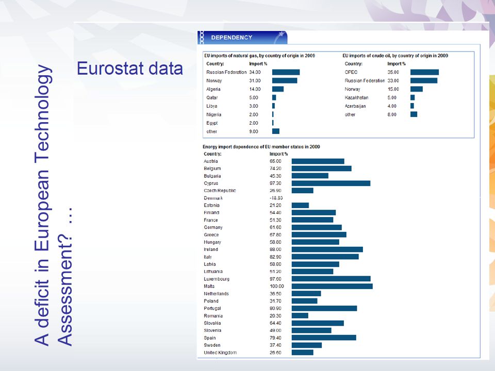
Task: Click the Luxembourg country label
Action: coord(217,279)
